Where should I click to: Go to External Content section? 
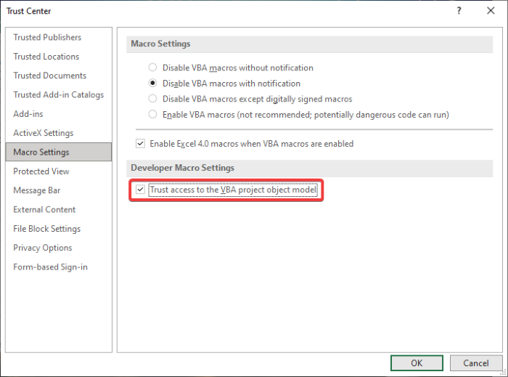pyautogui.click(x=44, y=209)
